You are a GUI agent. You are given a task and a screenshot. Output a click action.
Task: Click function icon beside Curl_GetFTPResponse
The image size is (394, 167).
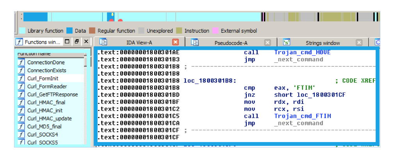[21, 94]
